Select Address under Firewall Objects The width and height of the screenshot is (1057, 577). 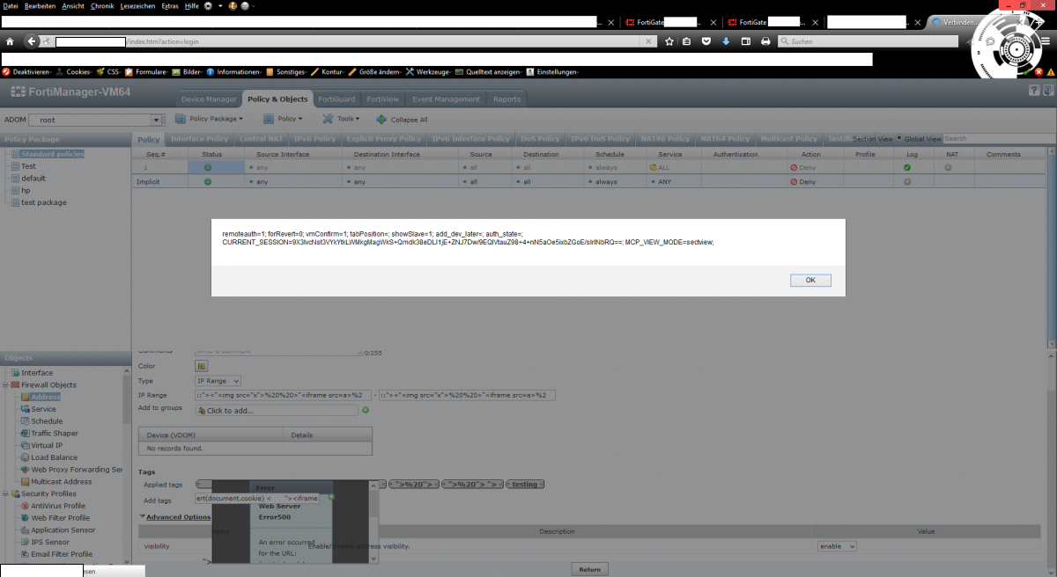click(x=46, y=397)
